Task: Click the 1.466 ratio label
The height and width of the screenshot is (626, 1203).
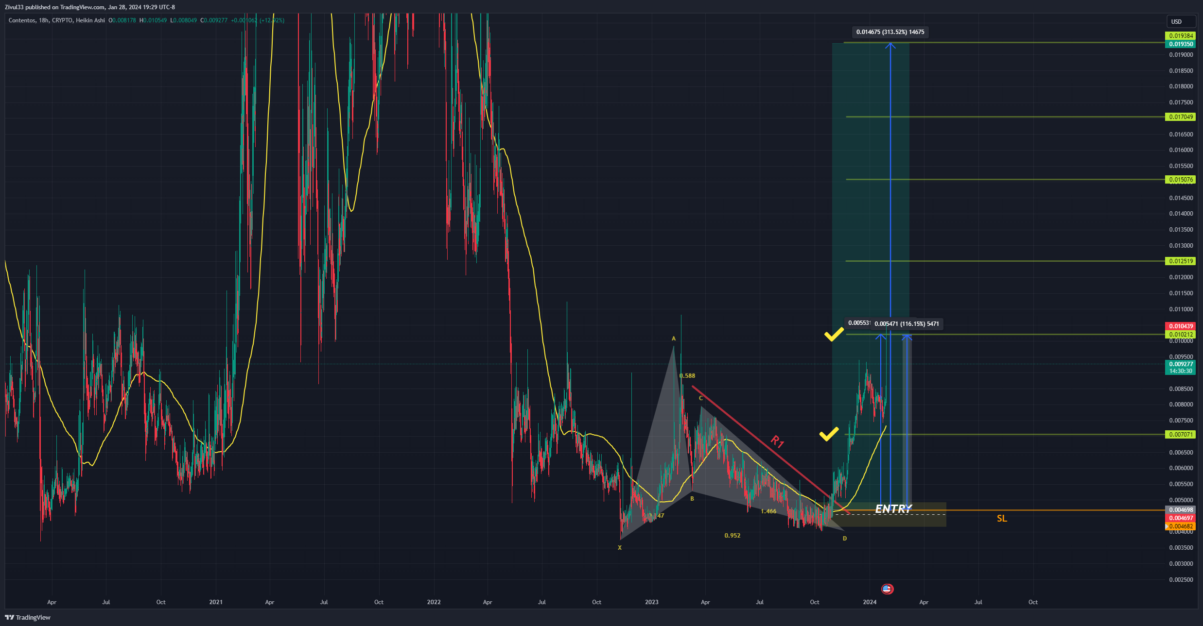Action: pos(768,511)
